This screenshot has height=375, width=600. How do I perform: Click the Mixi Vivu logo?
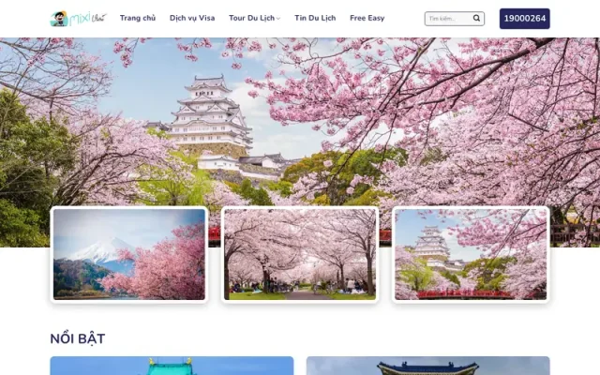pyautogui.click(x=79, y=19)
